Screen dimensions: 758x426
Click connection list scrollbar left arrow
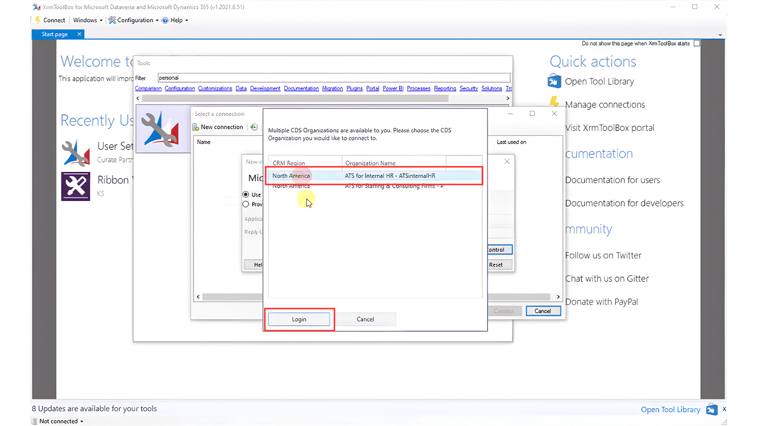point(198,297)
